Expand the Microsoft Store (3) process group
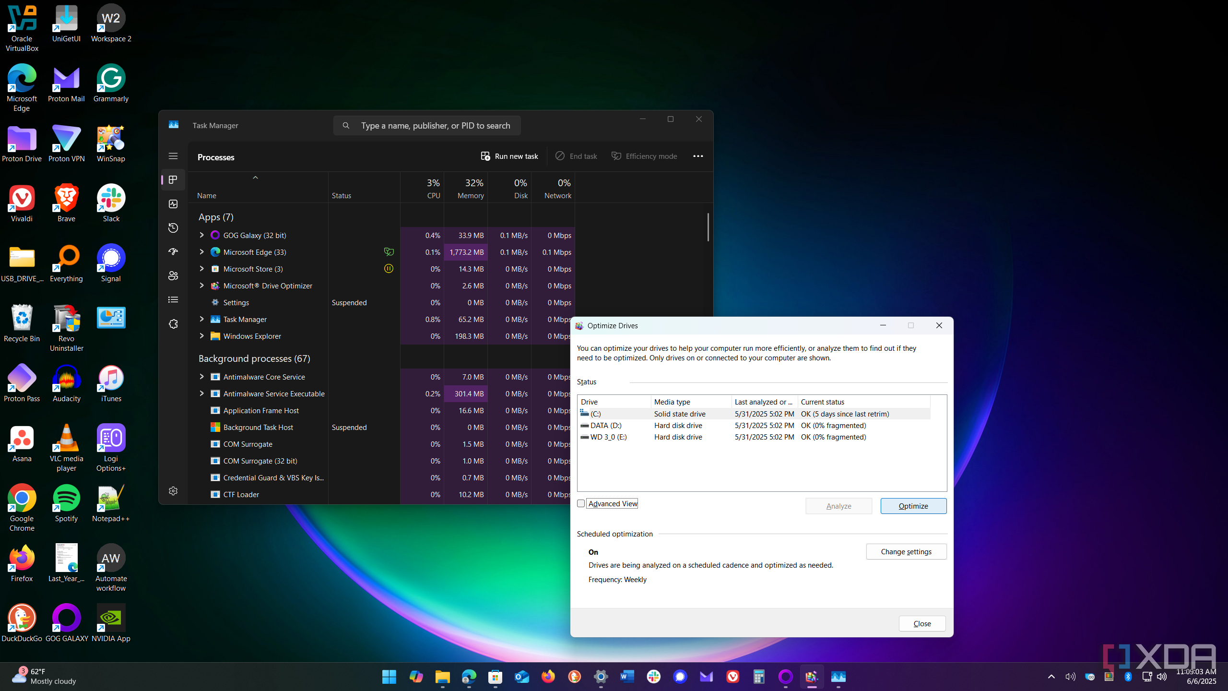The image size is (1228, 691). click(201, 269)
